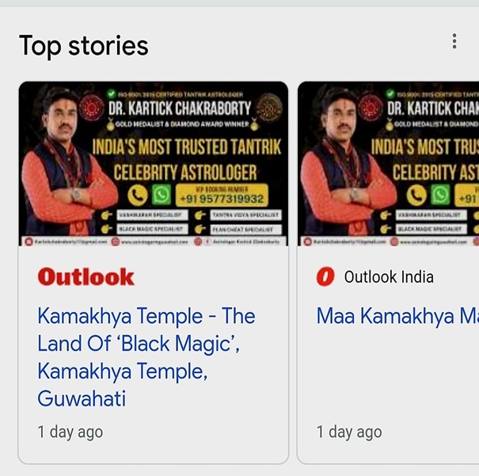Click the round gold emblem beside Chakraborty's name
This screenshot has height=476, width=479.
[270, 107]
